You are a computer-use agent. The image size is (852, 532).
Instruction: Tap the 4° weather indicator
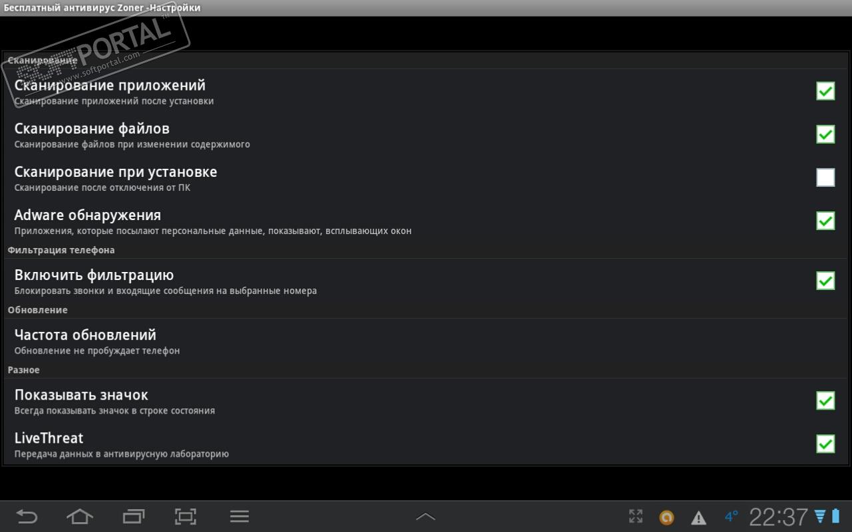[x=732, y=516]
